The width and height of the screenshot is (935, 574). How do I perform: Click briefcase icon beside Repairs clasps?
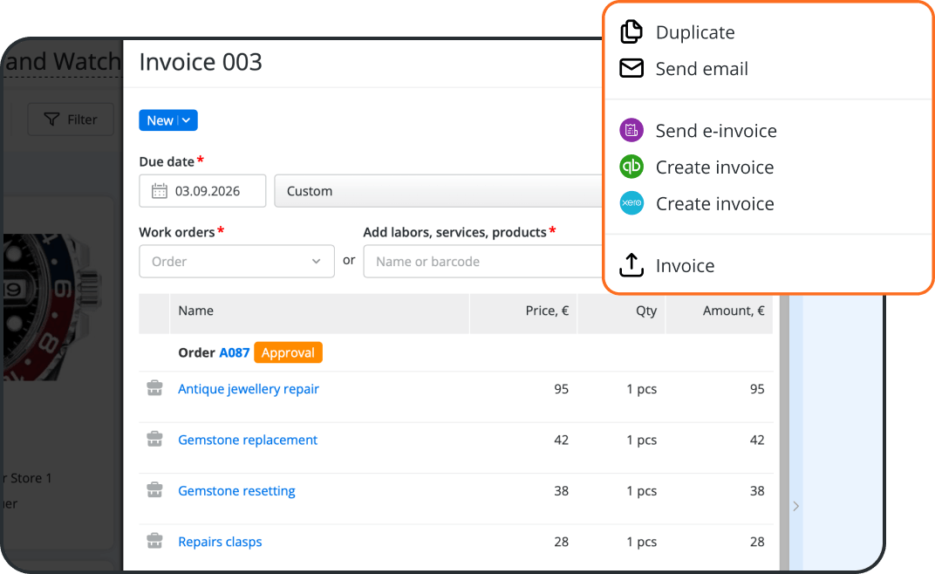click(154, 541)
